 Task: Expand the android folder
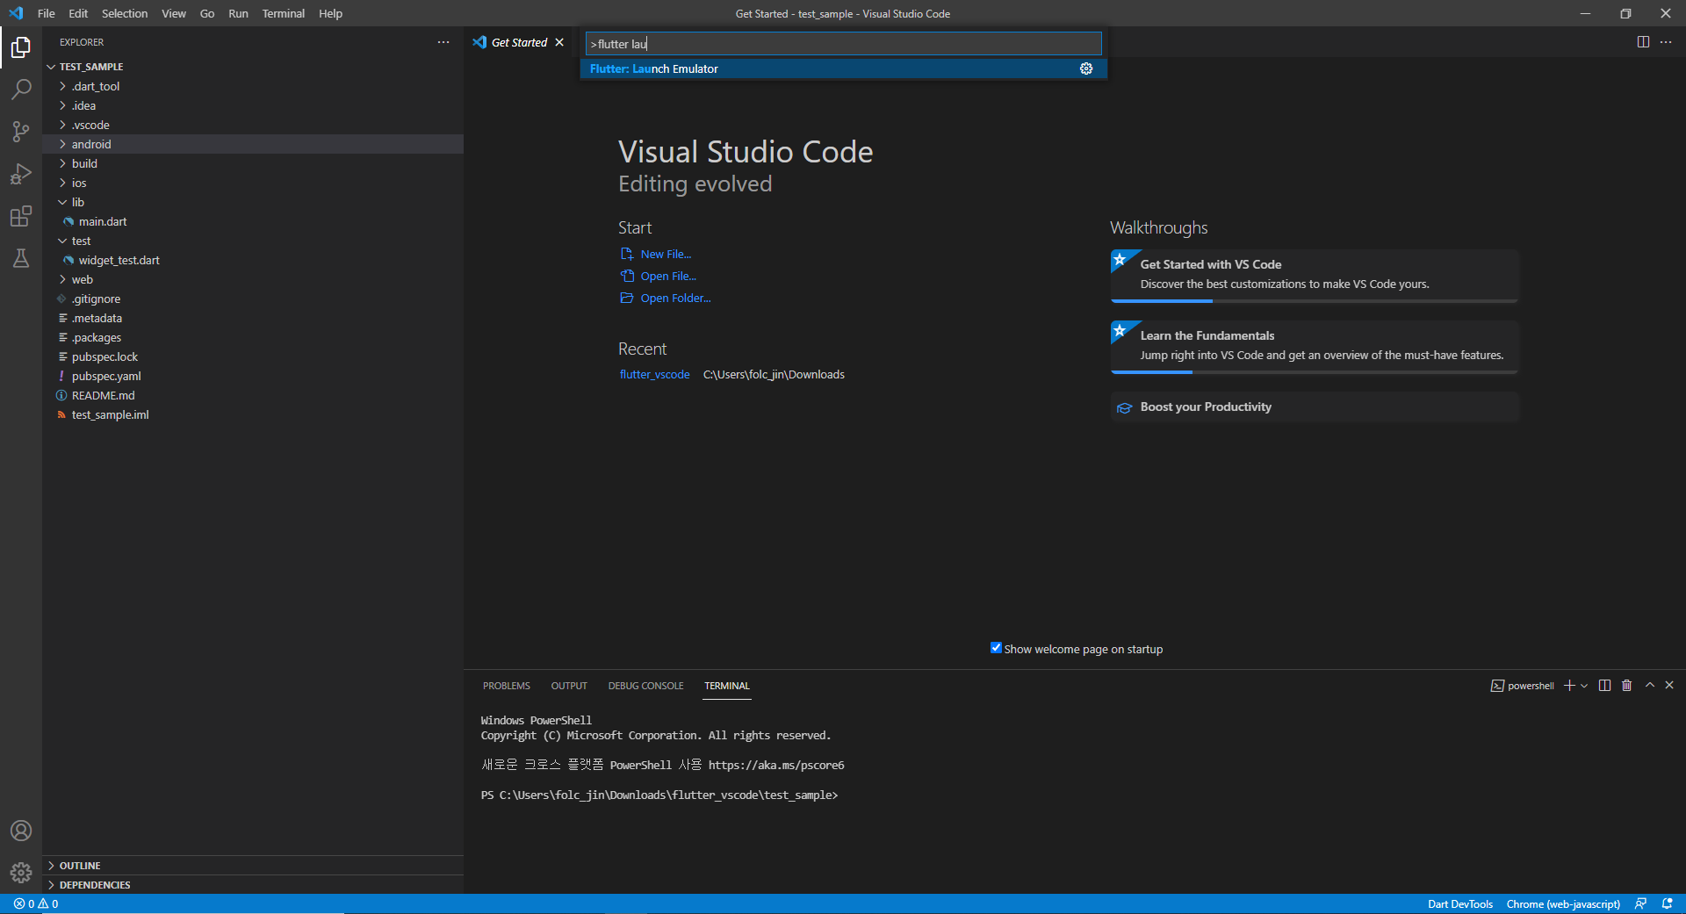[x=62, y=144]
